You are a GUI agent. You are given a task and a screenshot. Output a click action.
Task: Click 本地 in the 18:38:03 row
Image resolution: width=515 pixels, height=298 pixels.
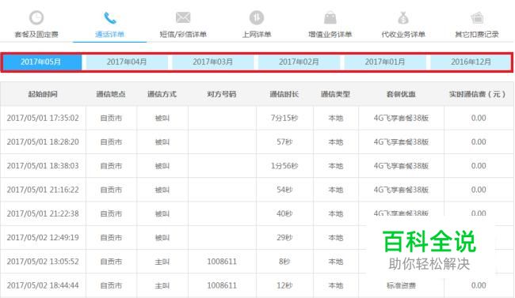336,166
